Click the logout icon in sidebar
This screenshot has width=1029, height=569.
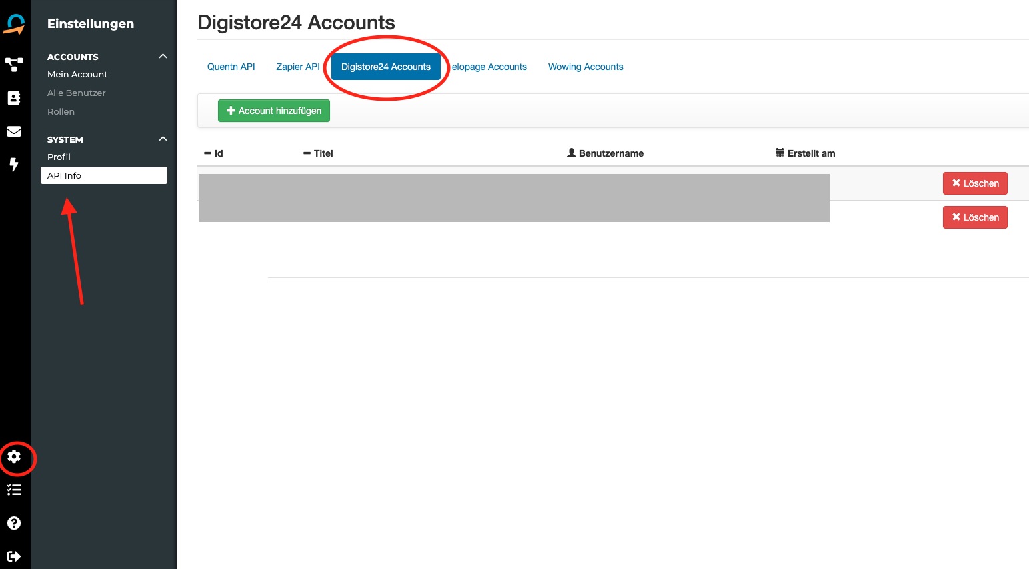(14, 556)
